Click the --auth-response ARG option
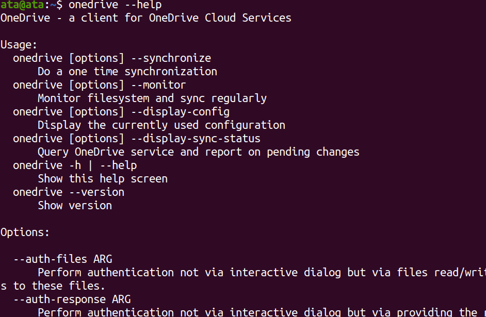This screenshot has height=317, width=486. 72,299
